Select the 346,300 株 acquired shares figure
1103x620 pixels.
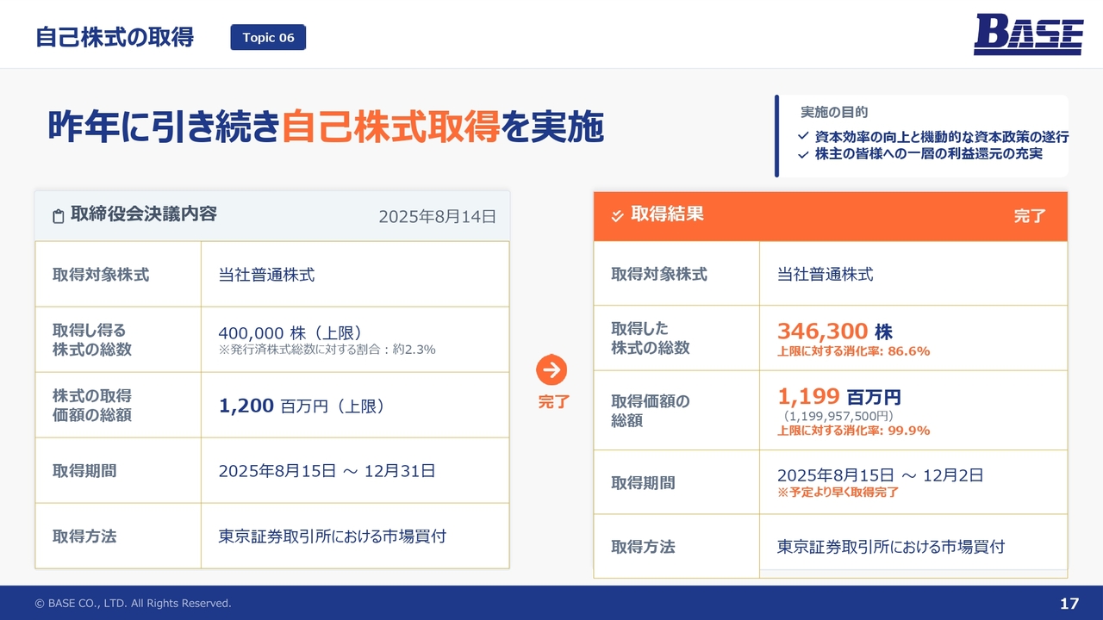coord(834,332)
